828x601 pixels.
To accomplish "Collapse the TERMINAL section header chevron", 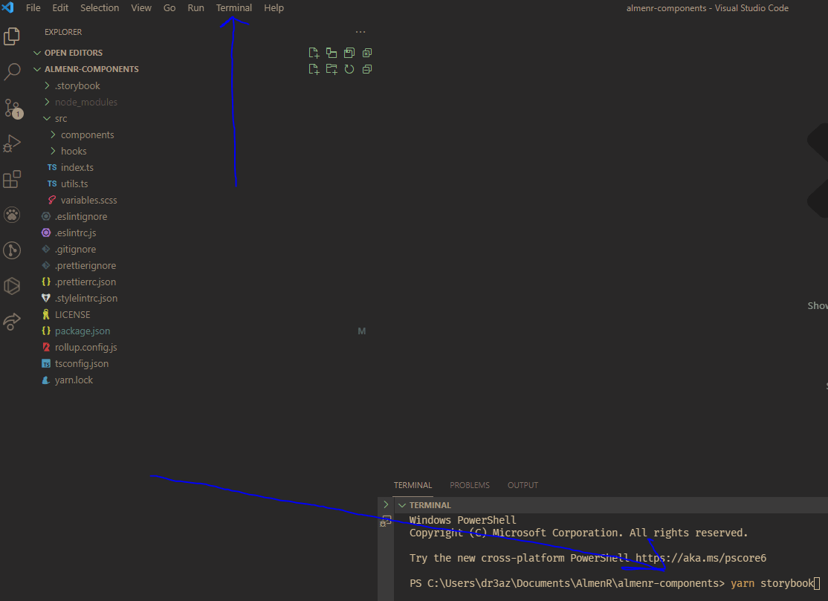I will coord(402,505).
